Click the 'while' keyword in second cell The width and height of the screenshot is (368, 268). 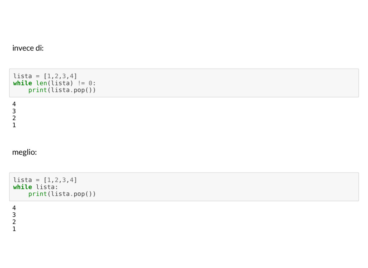[x=23, y=187]
